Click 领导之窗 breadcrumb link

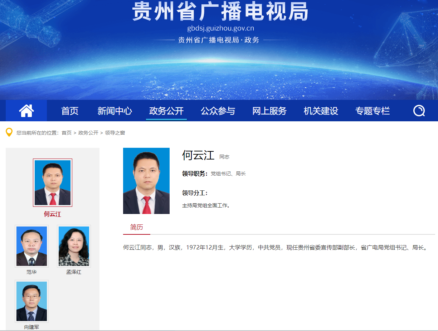pyautogui.click(x=115, y=133)
